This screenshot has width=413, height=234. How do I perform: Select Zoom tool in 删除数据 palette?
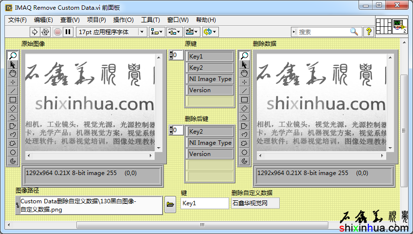(x=244, y=56)
